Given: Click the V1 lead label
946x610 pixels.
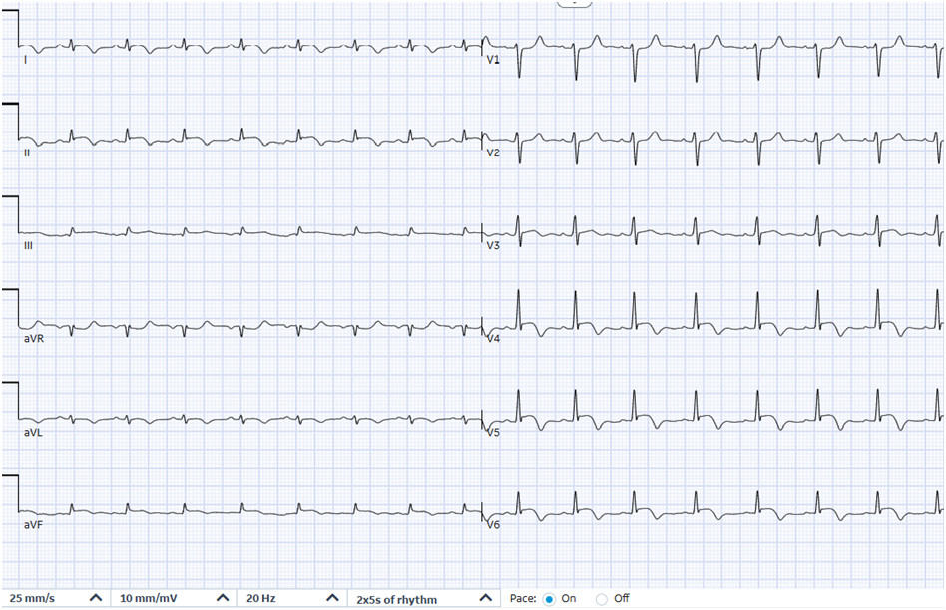Looking at the screenshot, I should (x=493, y=60).
